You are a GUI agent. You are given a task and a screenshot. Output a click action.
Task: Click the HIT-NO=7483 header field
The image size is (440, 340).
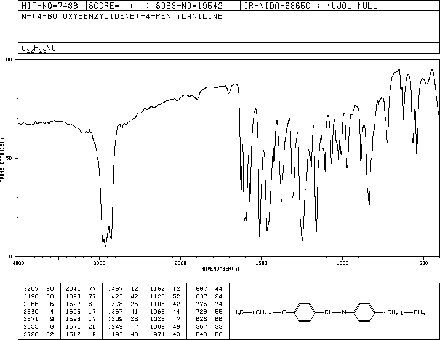52,6
